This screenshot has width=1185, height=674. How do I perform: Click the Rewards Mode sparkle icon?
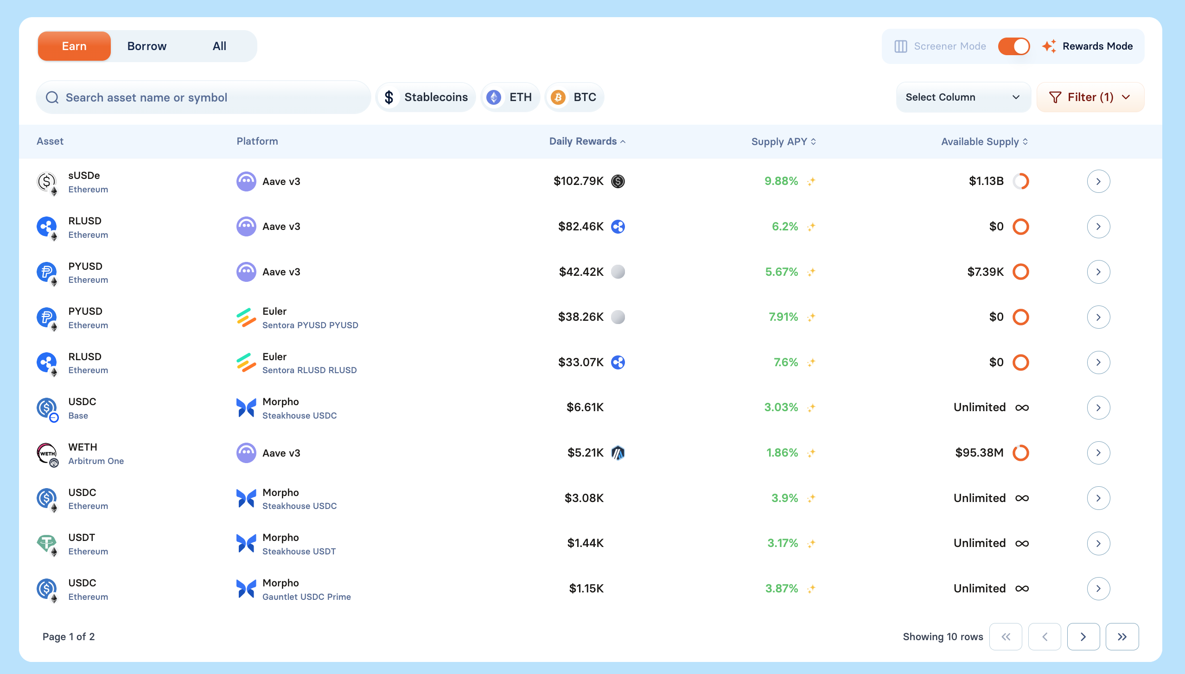pyautogui.click(x=1049, y=46)
